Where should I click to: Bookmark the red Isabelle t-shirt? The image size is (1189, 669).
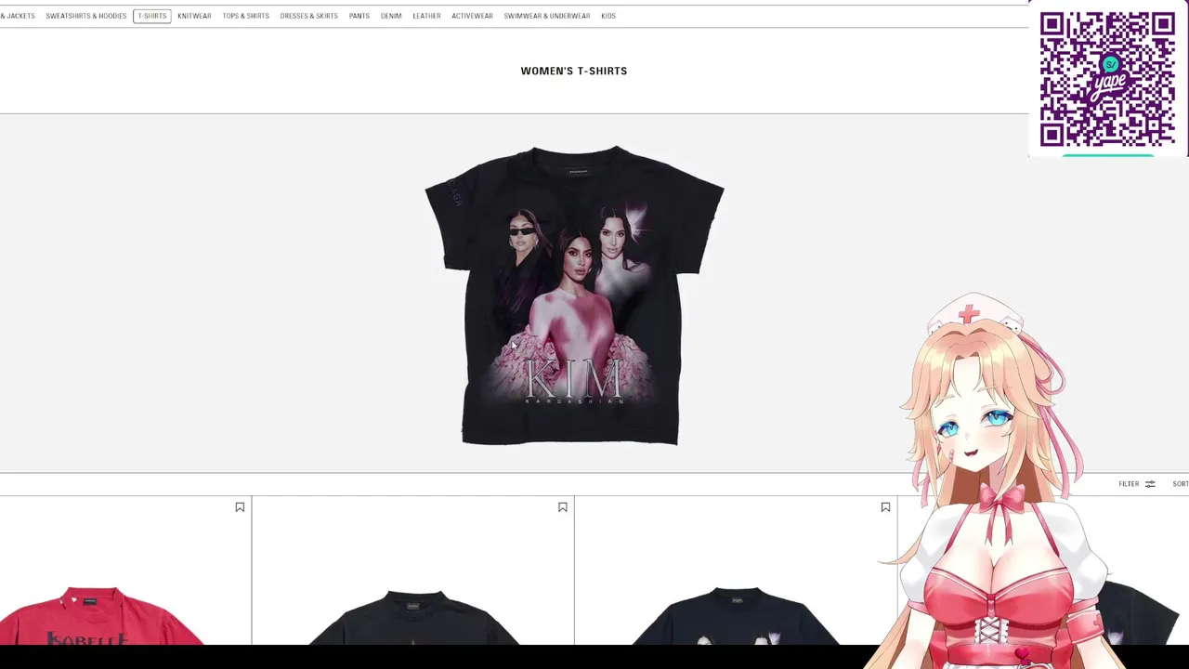point(240,507)
